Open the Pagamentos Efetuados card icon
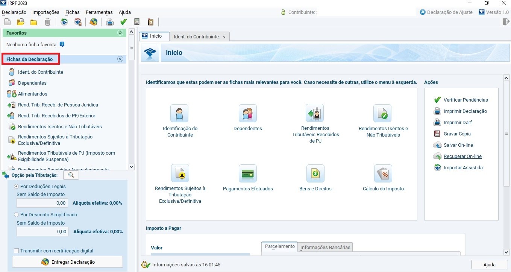The image size is (511, 272). (x=247, y=173)
